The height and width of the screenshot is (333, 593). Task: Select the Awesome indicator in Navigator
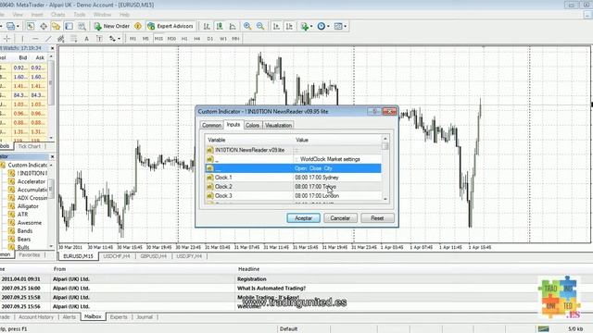click(x=30, y=223)
